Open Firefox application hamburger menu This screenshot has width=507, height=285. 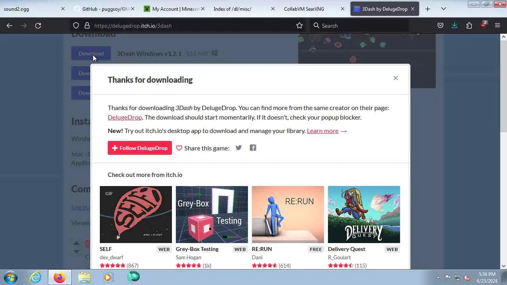[497, 25]
